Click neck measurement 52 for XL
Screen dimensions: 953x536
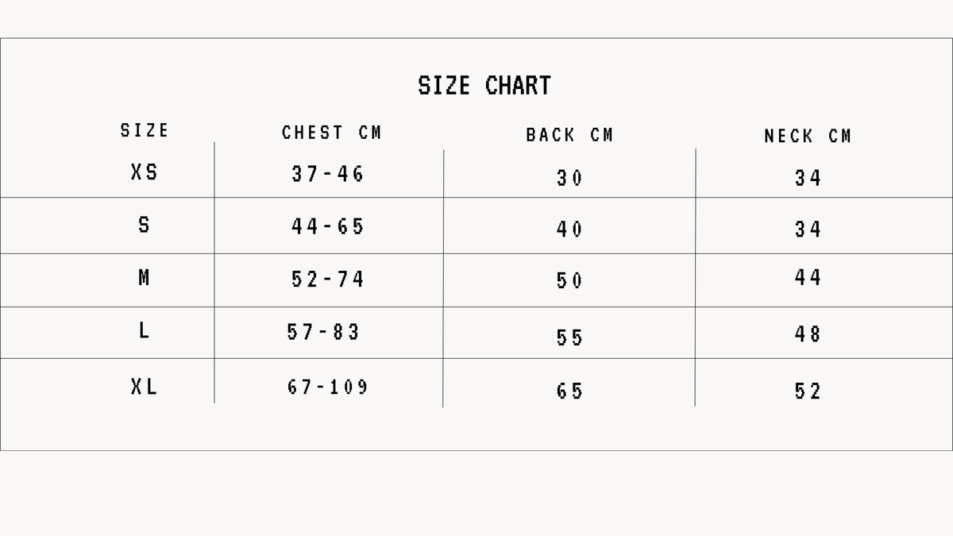pos(808,391)
